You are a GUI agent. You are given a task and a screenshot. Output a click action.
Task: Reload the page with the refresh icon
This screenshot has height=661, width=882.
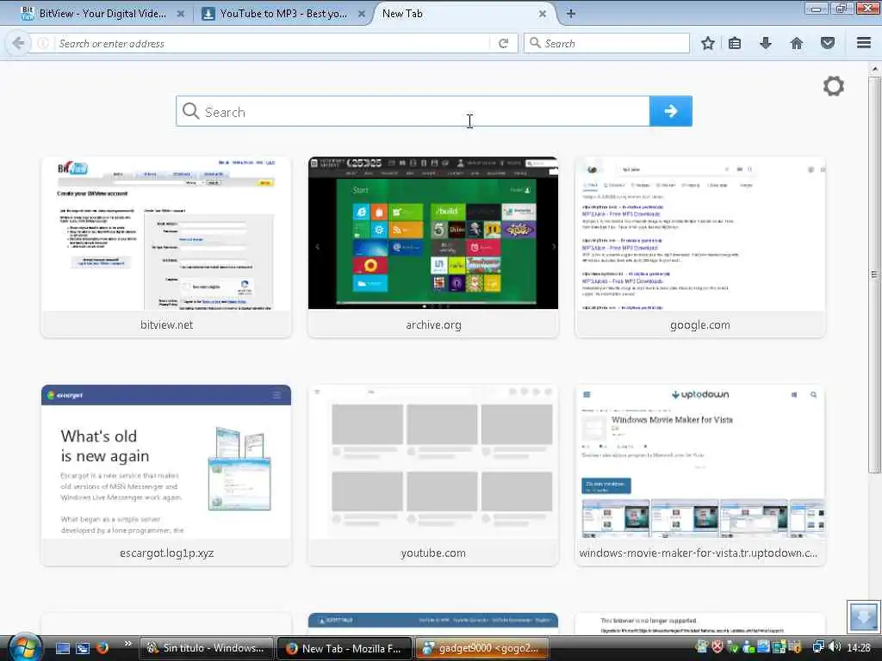tap(503, 43)
